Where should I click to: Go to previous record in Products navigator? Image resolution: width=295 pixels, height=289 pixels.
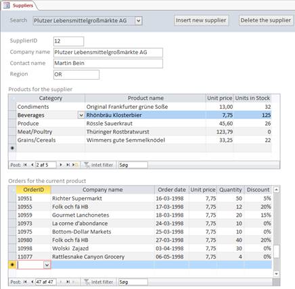point(32,165)
